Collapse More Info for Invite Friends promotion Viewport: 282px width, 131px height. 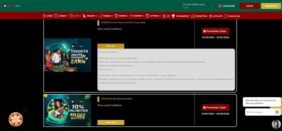[111, 46]
